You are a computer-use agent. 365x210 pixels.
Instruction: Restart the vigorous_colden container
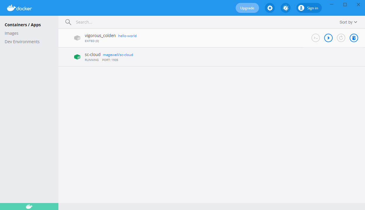coord(341,38)
